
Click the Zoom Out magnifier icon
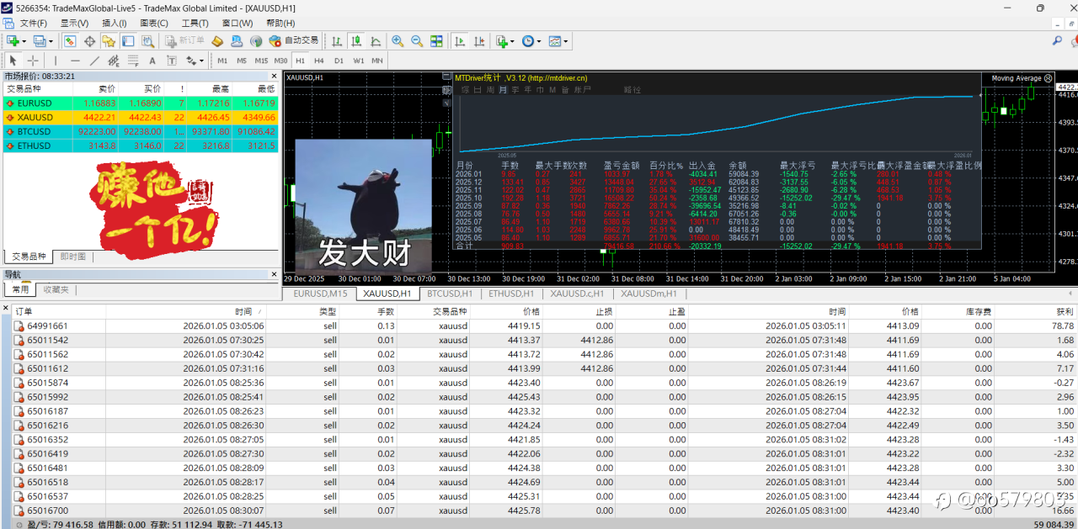(x=416, y=40)
